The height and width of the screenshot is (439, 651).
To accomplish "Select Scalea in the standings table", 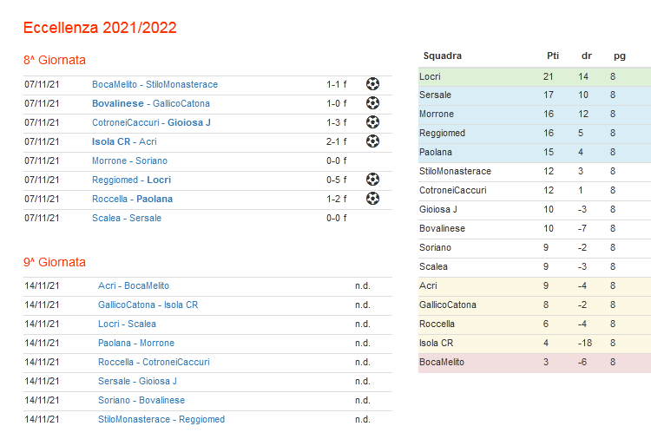I will [x=433, y=266].
